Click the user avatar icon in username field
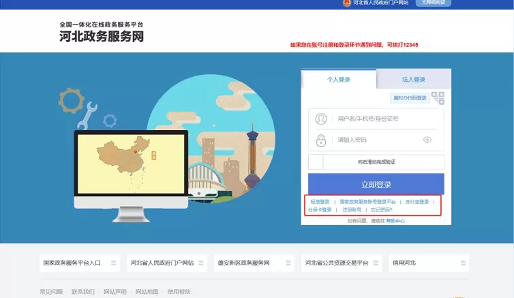This screenshot has width=514, height=298. pos(321,118)
